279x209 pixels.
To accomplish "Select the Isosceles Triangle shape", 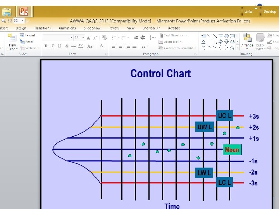I will point(203,42).
